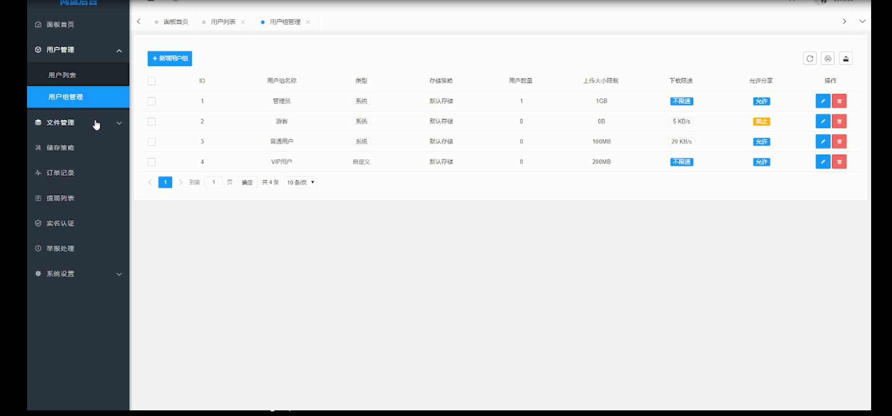The width and height of the screenshot is (892, 416).
Task: Click the refresh table icon
Action: [x=809, y=59]
